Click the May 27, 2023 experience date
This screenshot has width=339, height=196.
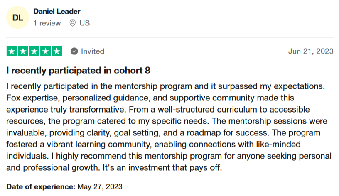click(x=100, y=186)
